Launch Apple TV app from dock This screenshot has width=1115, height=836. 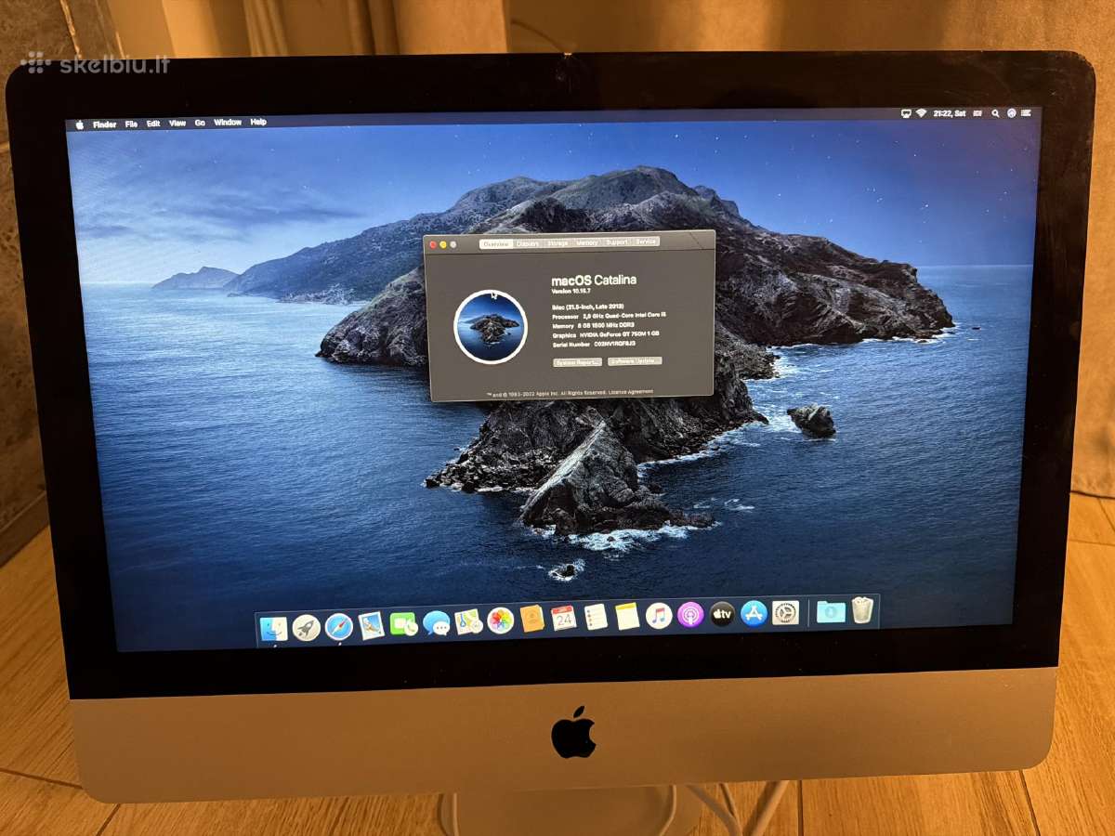point(722,613)
